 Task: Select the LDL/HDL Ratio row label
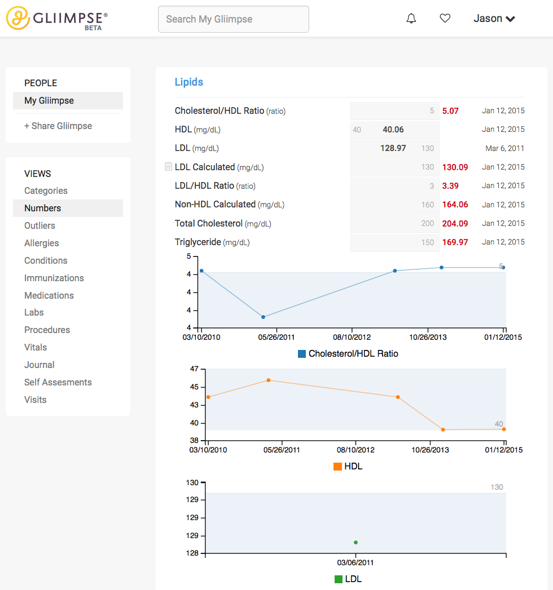(215, 186)
